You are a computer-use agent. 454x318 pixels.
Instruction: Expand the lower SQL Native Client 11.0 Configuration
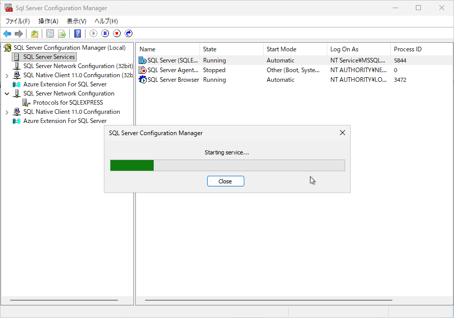pyautogui.click(x=7, y=112)
